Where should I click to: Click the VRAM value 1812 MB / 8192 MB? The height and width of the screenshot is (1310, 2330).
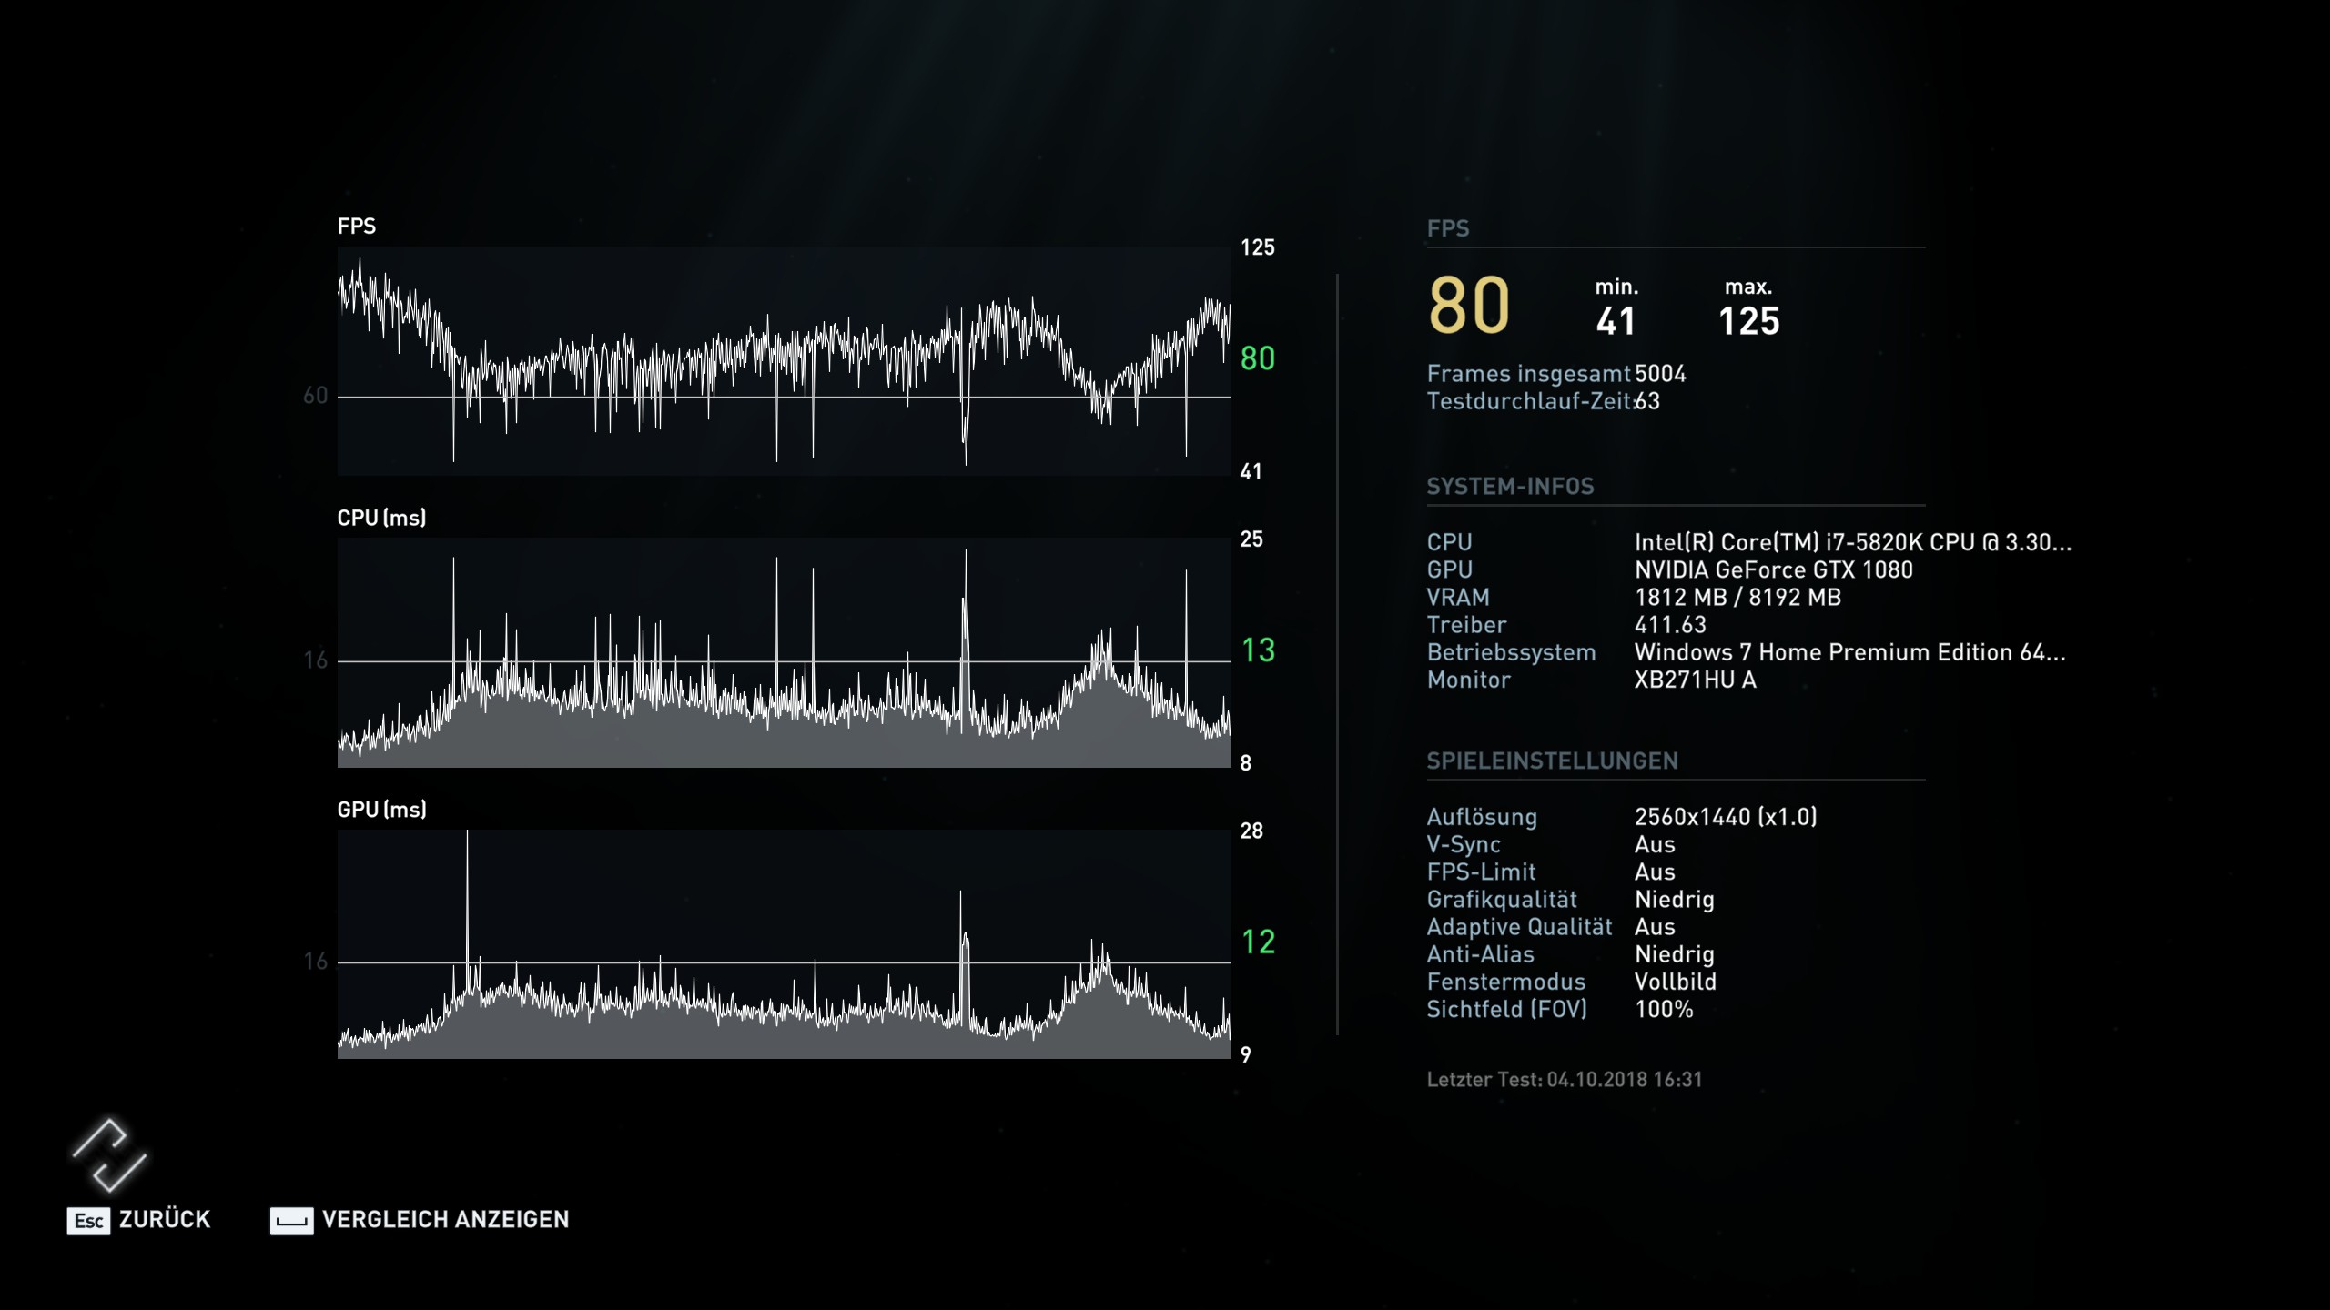(x=1738, y=598)
